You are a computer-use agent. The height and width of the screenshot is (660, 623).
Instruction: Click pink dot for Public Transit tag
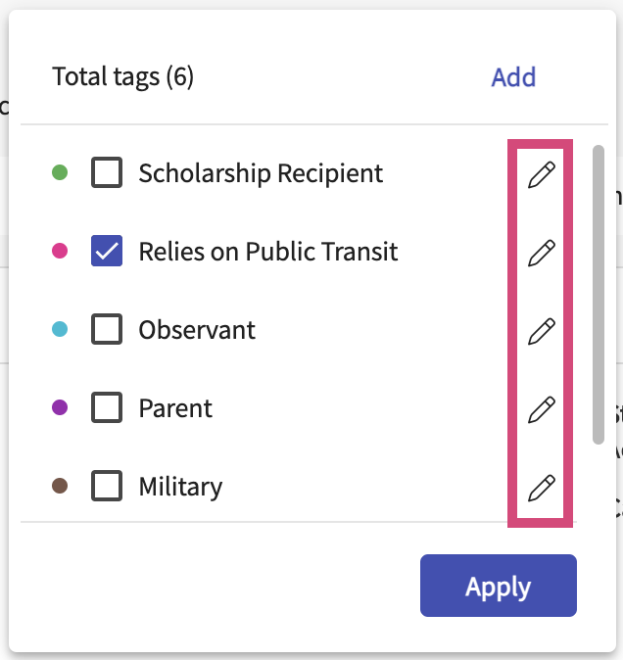pyautogui.click(x=60, y=252)
